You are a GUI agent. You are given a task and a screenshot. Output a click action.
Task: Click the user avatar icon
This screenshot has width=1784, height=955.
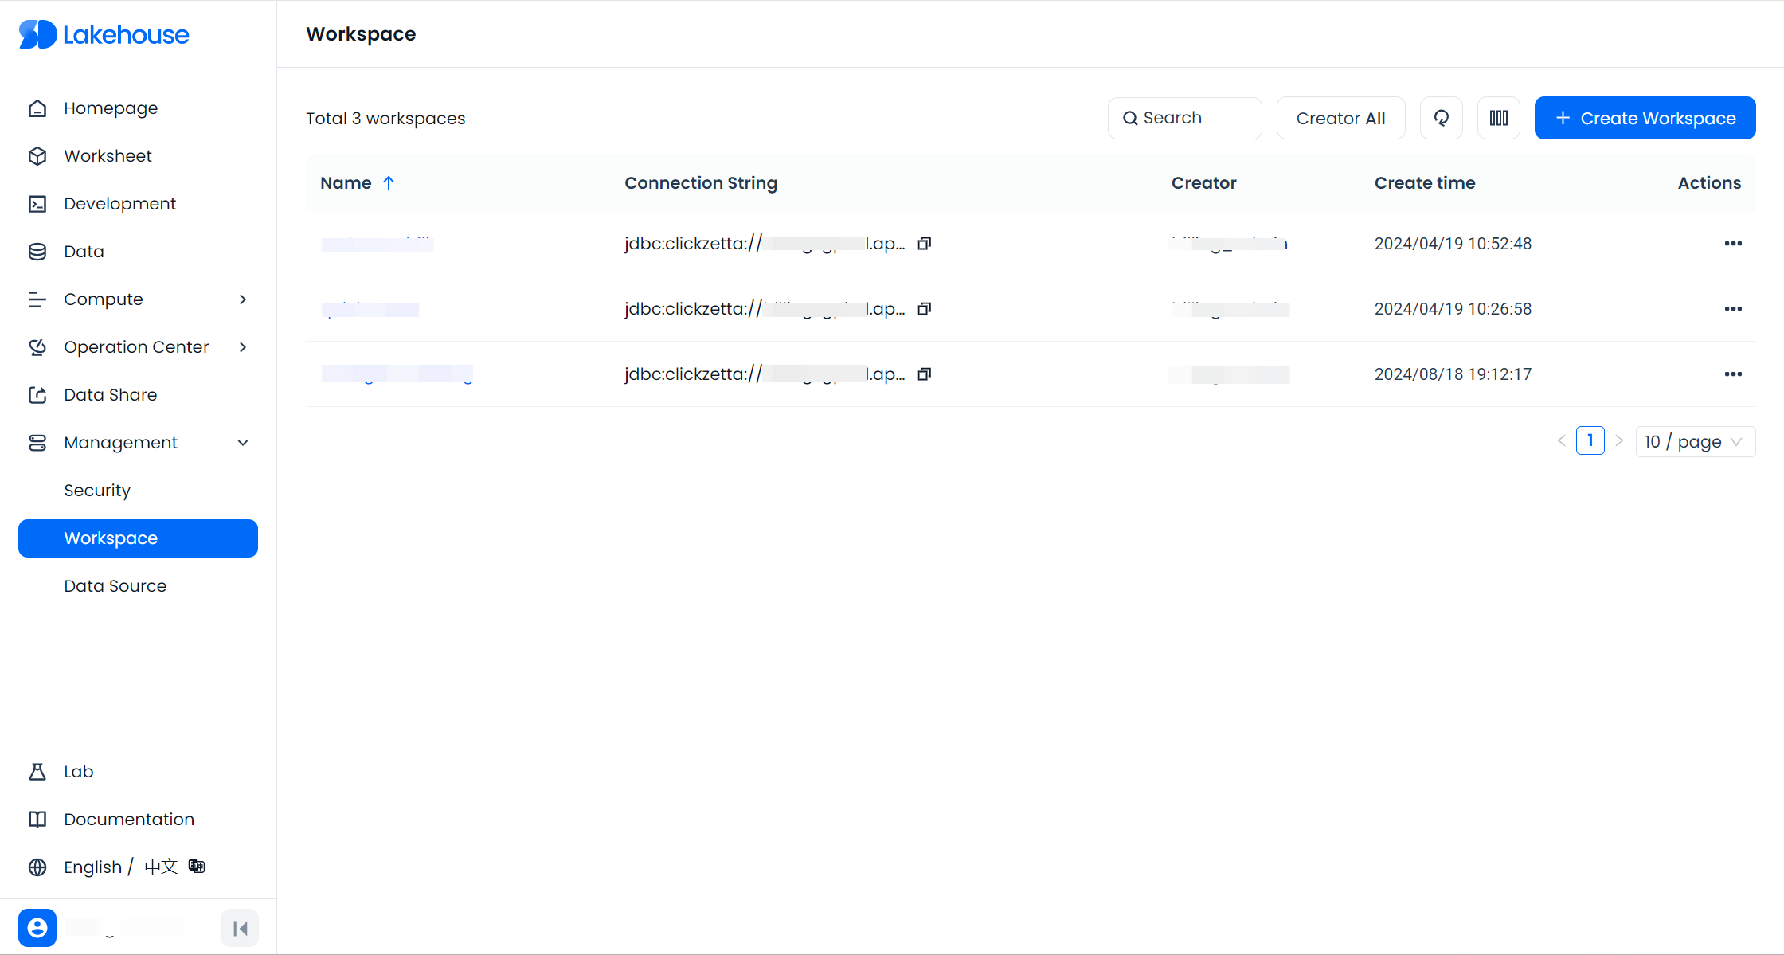[37, 928]
